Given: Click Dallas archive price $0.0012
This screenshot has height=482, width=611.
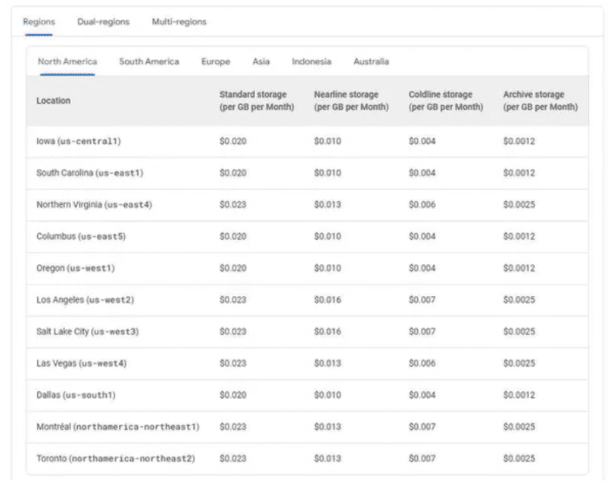Looking at the screenshot, I should (519, 395).
